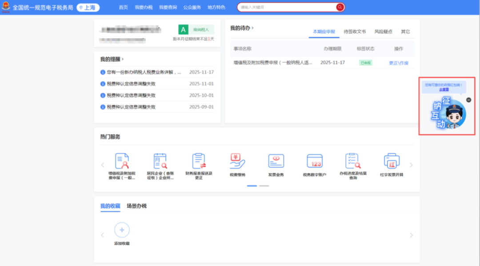Open the 红字发票开具 icon
This screenshot has width=480, height=266.
pos(392,161)
